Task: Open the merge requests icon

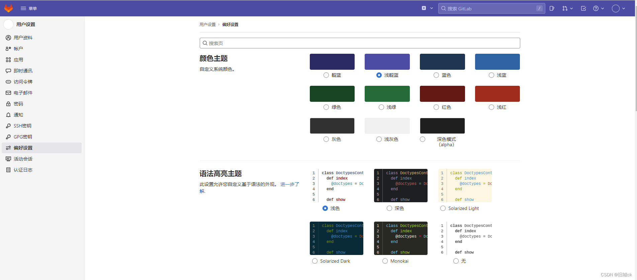Action: 565,8
